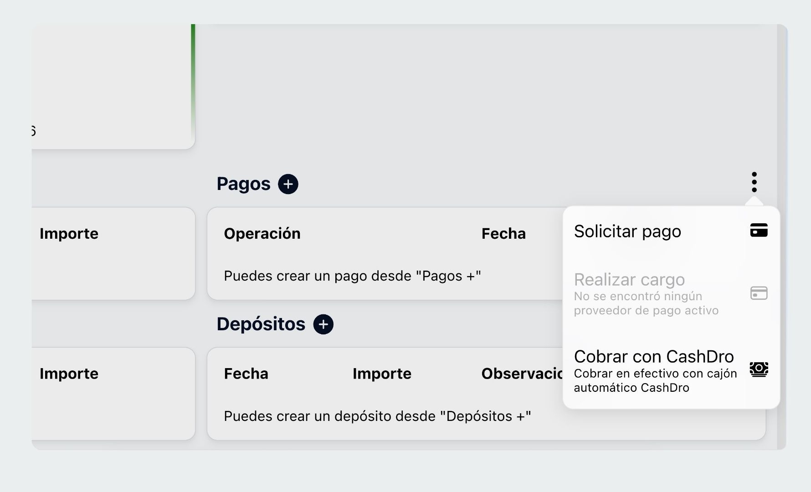The width and height of the screenshot is (811, 492).
Task: Click the Observaciones column header
Action: click(522, 374)
